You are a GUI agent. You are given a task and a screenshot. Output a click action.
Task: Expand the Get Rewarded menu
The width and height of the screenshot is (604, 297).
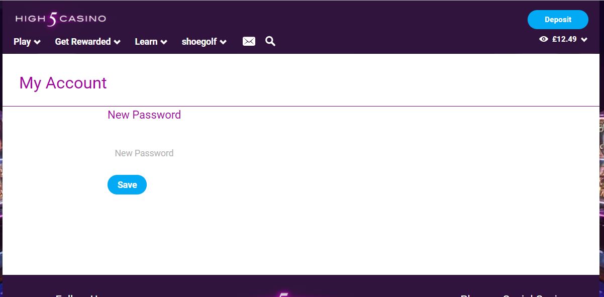(87, 42)
